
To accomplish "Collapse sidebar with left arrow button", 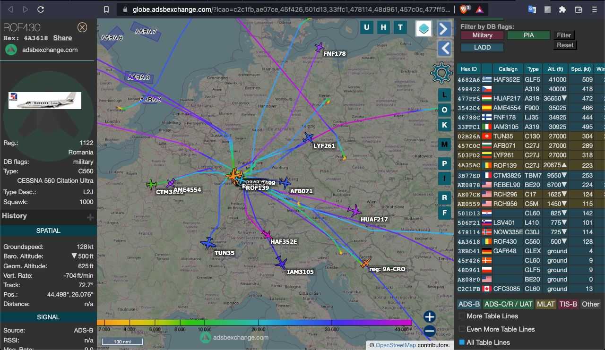I will pos(444,48).
